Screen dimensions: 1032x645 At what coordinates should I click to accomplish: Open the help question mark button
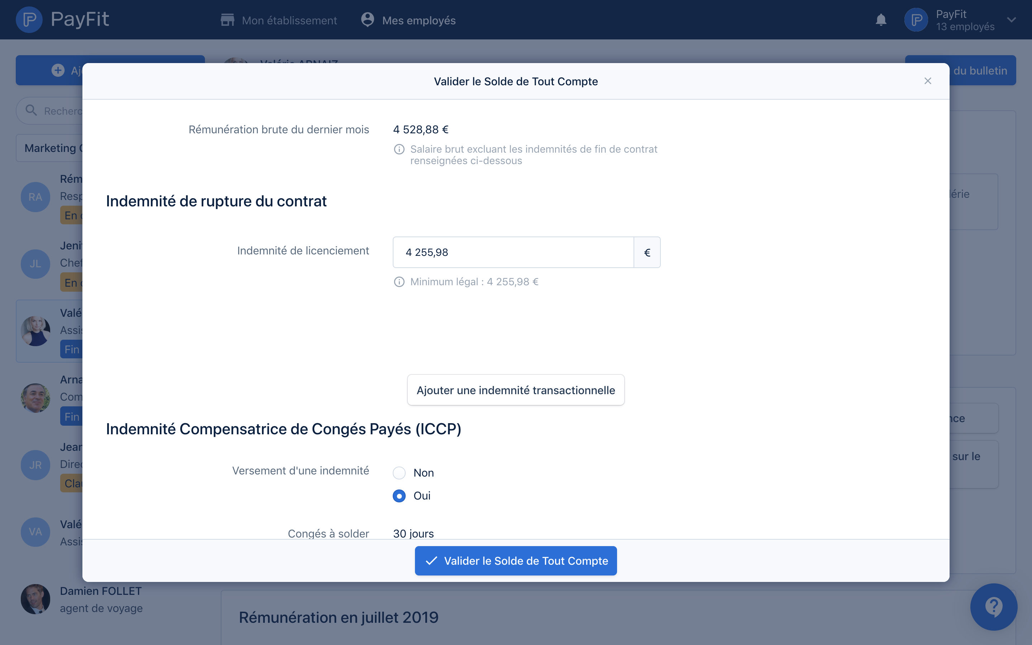pos(993,607)
